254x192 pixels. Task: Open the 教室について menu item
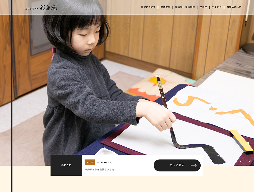coord(148,7)
